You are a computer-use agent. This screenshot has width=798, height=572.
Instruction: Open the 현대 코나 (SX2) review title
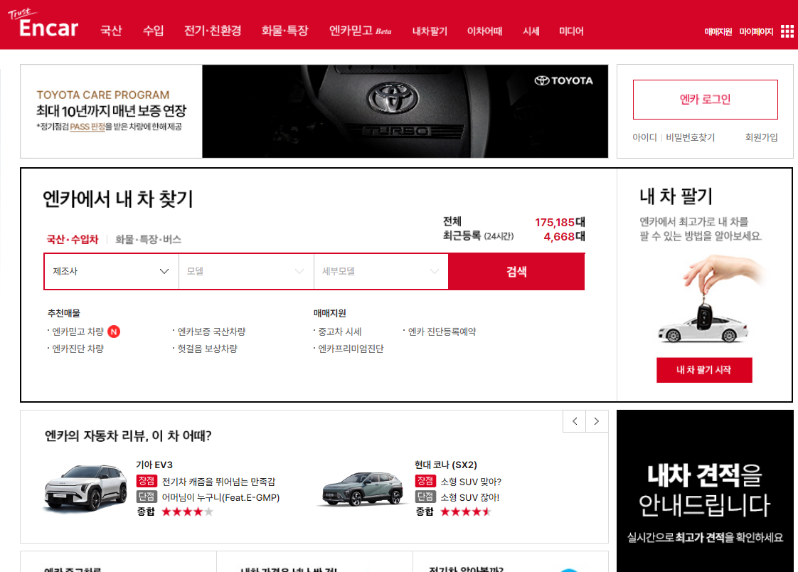tap(445, 465)
